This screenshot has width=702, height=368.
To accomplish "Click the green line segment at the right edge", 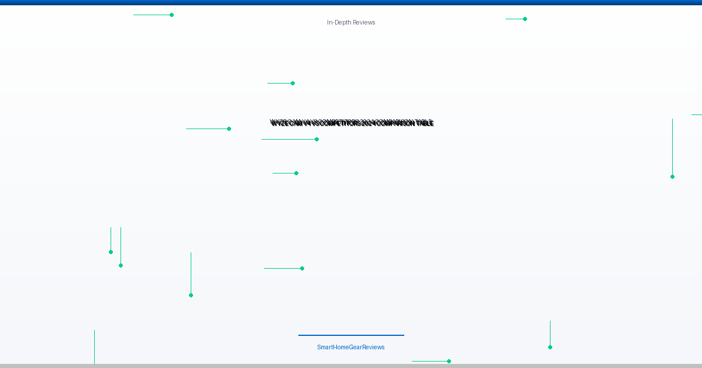I will click(697, 114).
